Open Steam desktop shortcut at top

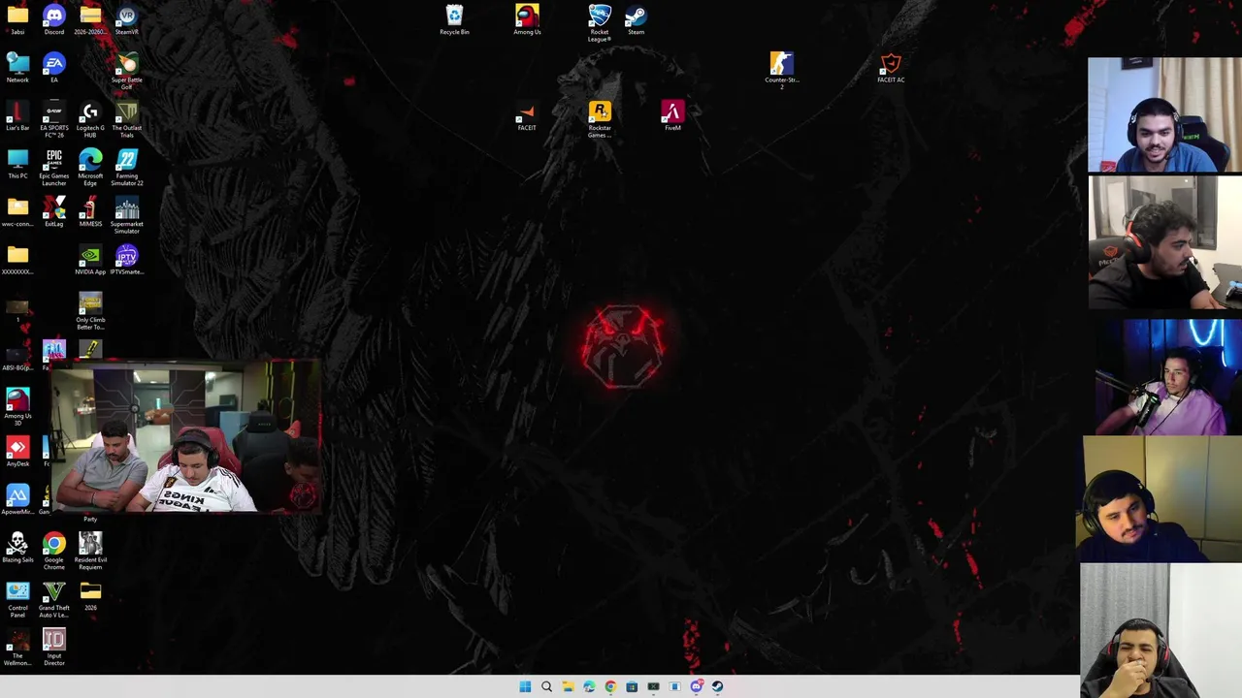pyautogui.click(x=636, y=19)
